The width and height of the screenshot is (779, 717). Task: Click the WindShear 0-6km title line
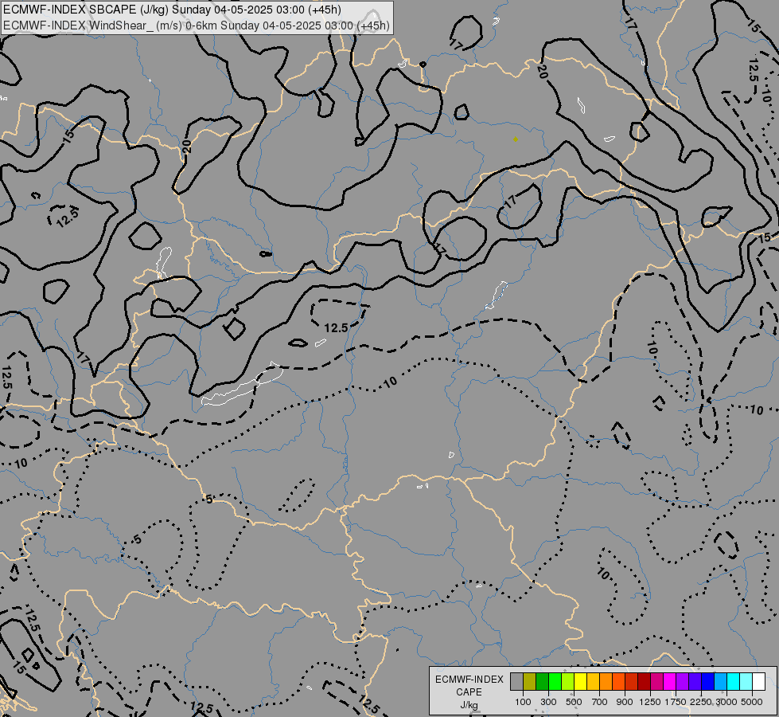(x=197, y=25)
